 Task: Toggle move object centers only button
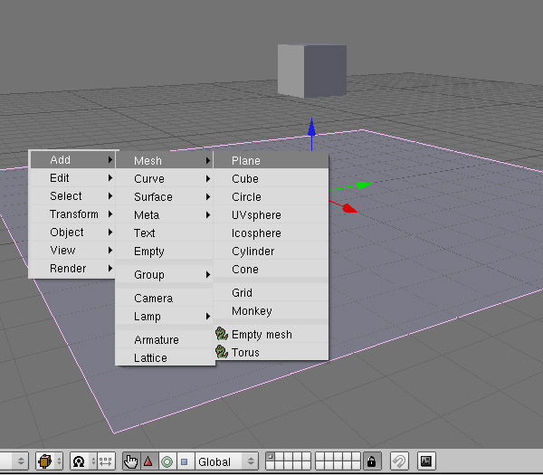pyautogui.click(x=106, y=461)
